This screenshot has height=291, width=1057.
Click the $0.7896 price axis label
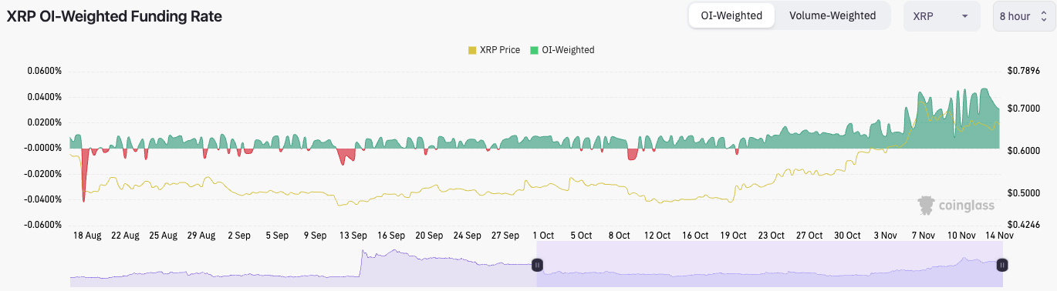click(1024, 71)
